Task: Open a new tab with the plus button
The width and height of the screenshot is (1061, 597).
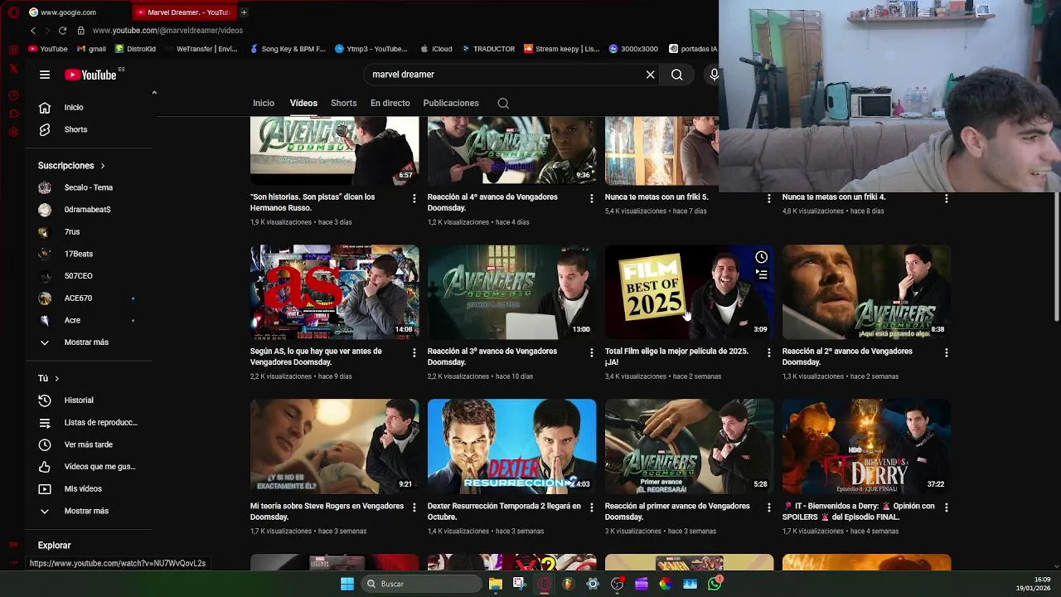Action: (x=244, y=12)
